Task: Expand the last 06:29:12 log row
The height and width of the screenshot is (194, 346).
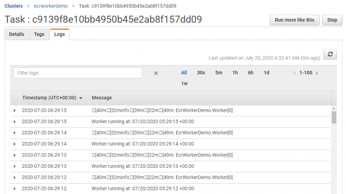Action: click(15, 189)
